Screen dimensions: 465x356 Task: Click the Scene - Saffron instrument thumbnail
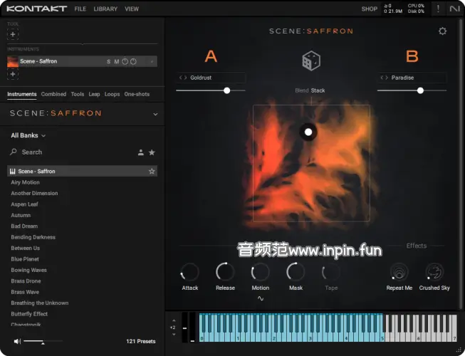point(13,61)
